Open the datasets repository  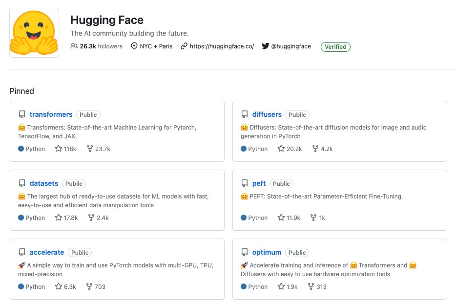coord(44,183)
